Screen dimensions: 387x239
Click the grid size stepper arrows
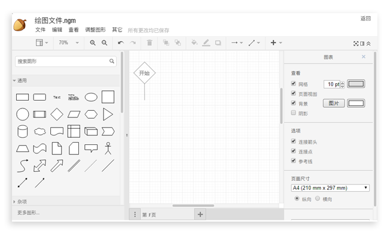tap(342, 84)
